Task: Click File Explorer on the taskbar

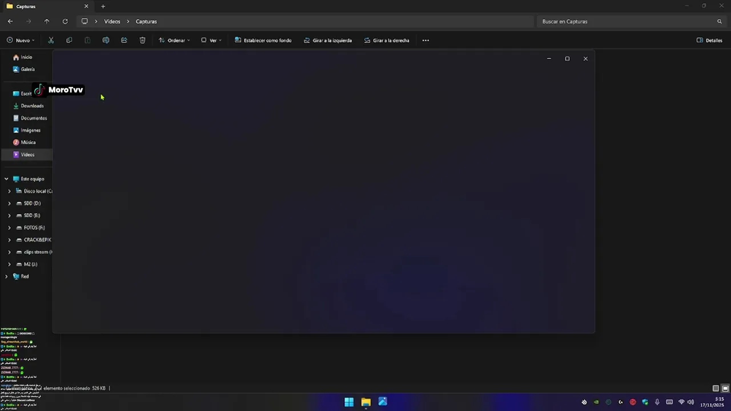Action: [x=366, y=402]
